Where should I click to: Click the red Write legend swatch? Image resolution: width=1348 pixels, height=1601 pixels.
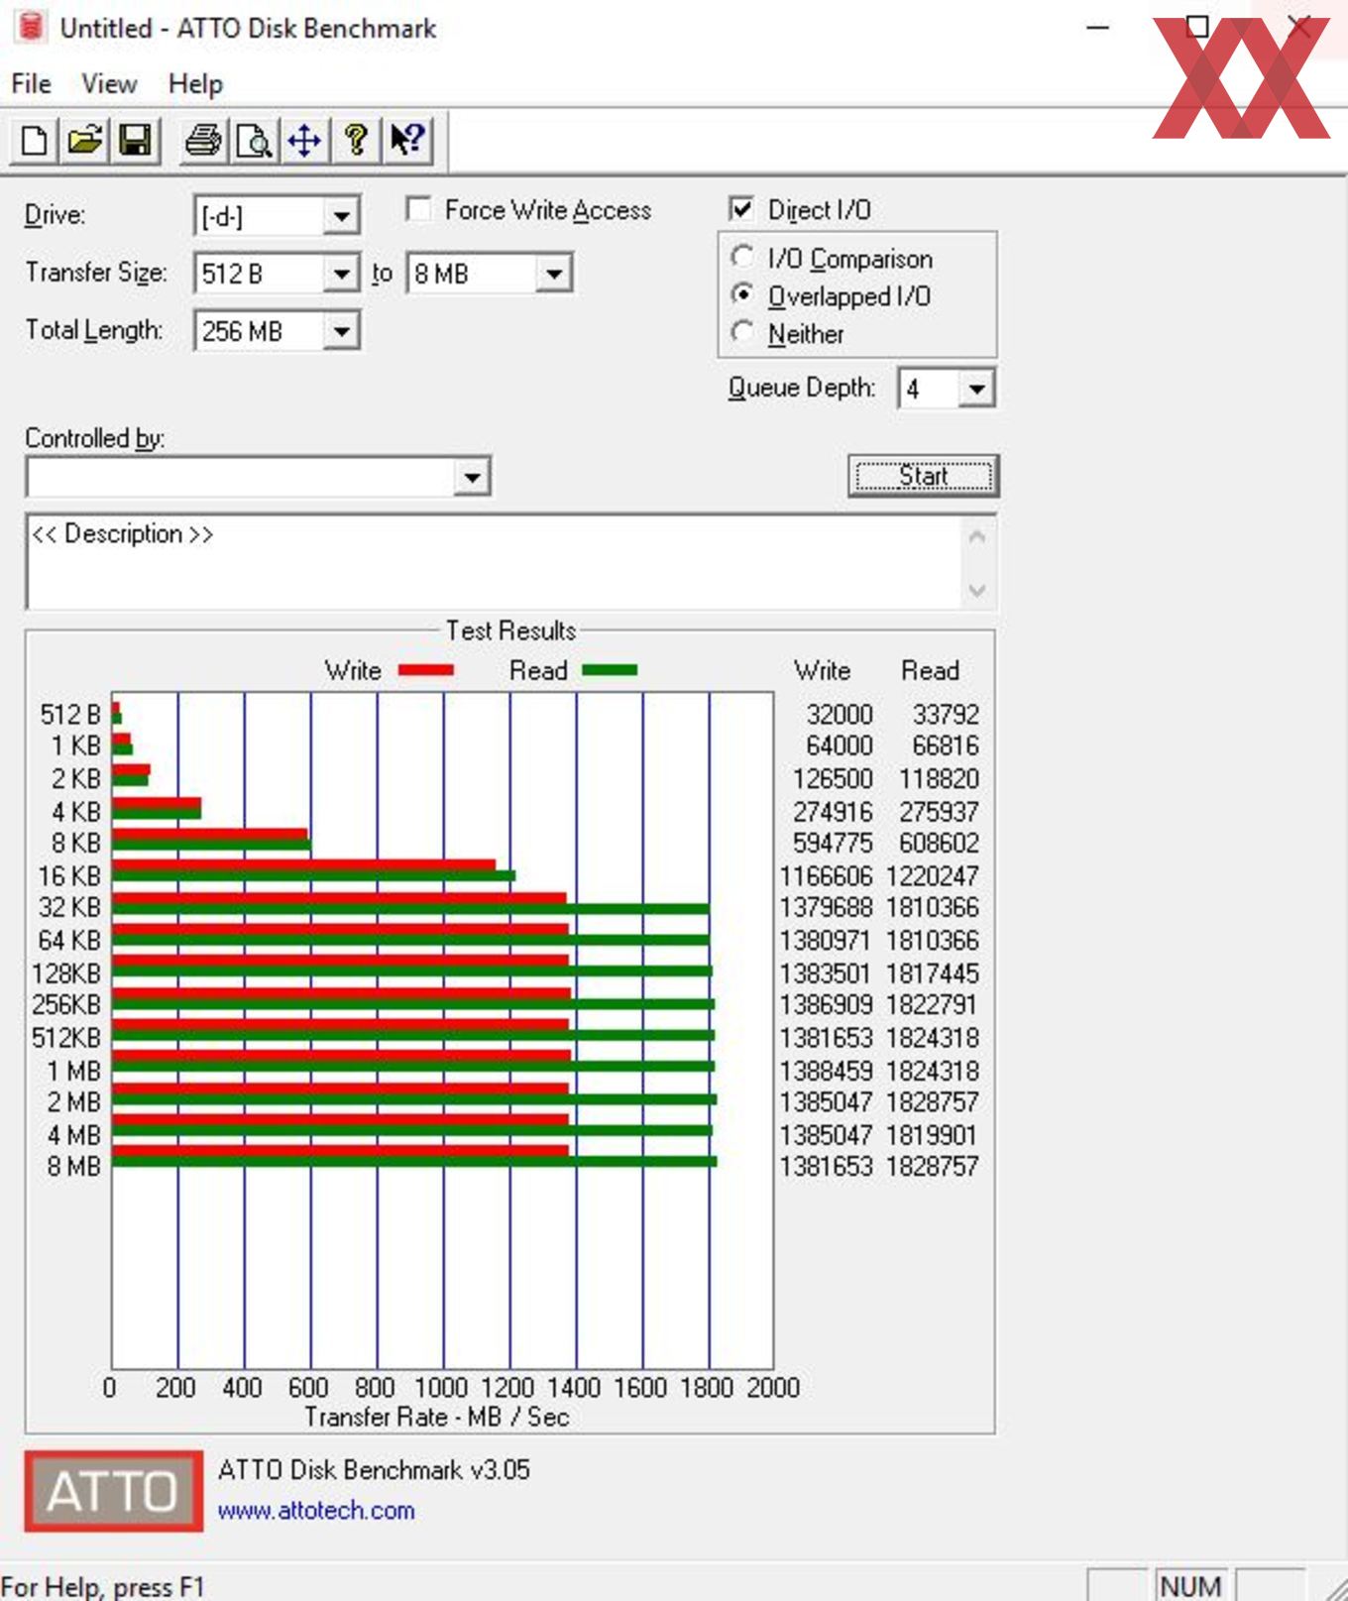426,671
